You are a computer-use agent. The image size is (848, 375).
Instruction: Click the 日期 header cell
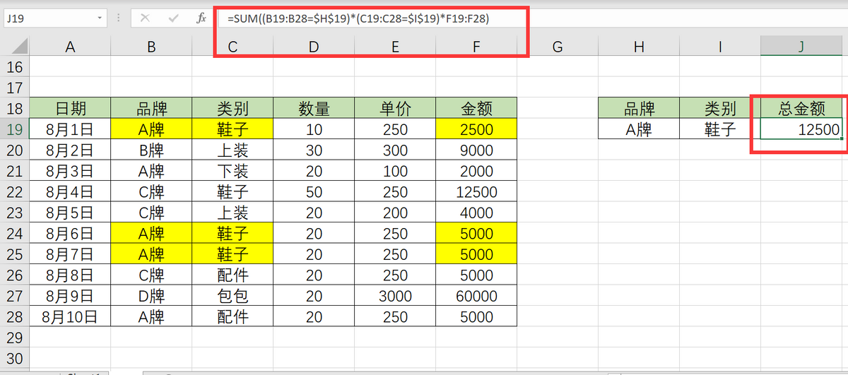coord(70,109)
